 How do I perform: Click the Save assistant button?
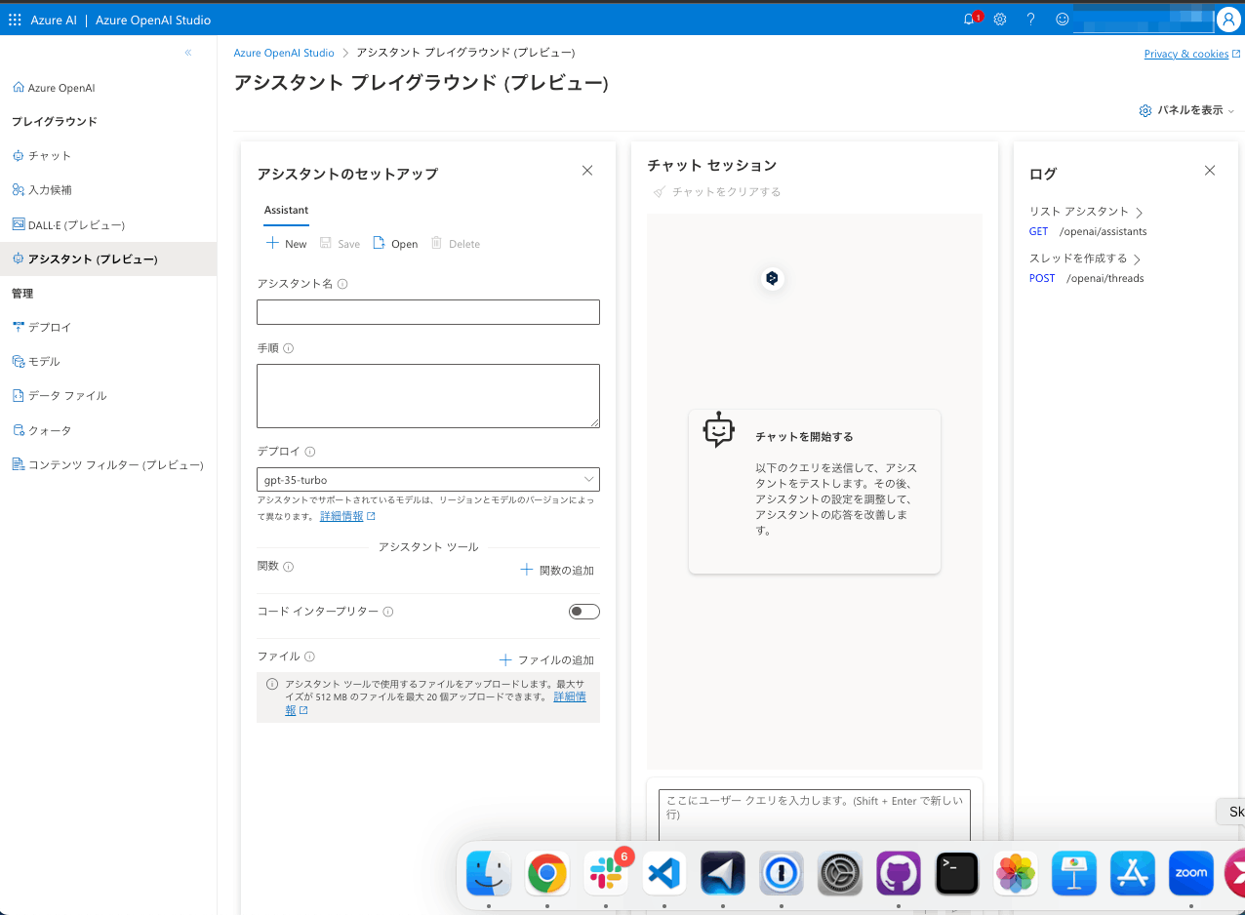pyautogui.click(x=340, y=244)
